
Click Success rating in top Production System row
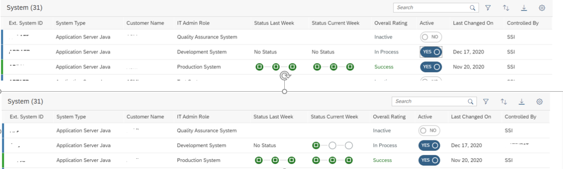click(384, 67)
